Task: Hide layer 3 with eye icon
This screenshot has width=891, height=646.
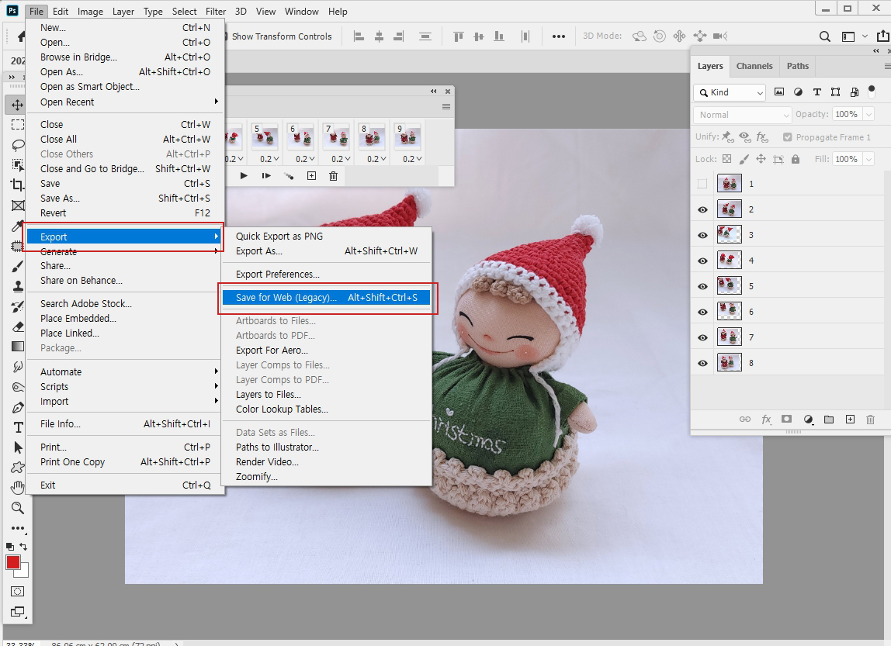Action: coord(703,235)
